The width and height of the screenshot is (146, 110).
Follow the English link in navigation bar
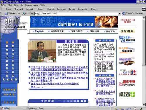coord(39,31)
